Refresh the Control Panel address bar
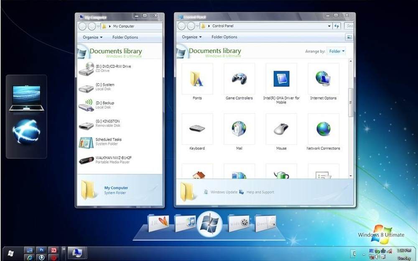Screen dimensions: 418x261 336,26
